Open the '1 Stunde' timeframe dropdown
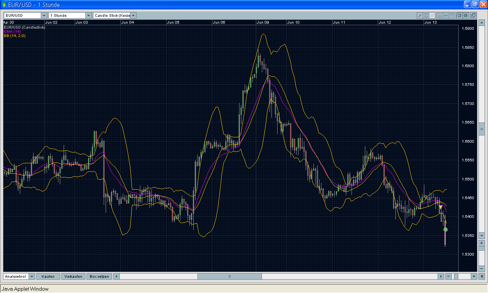This screenshot has height=293, width=488. [88, 16]
